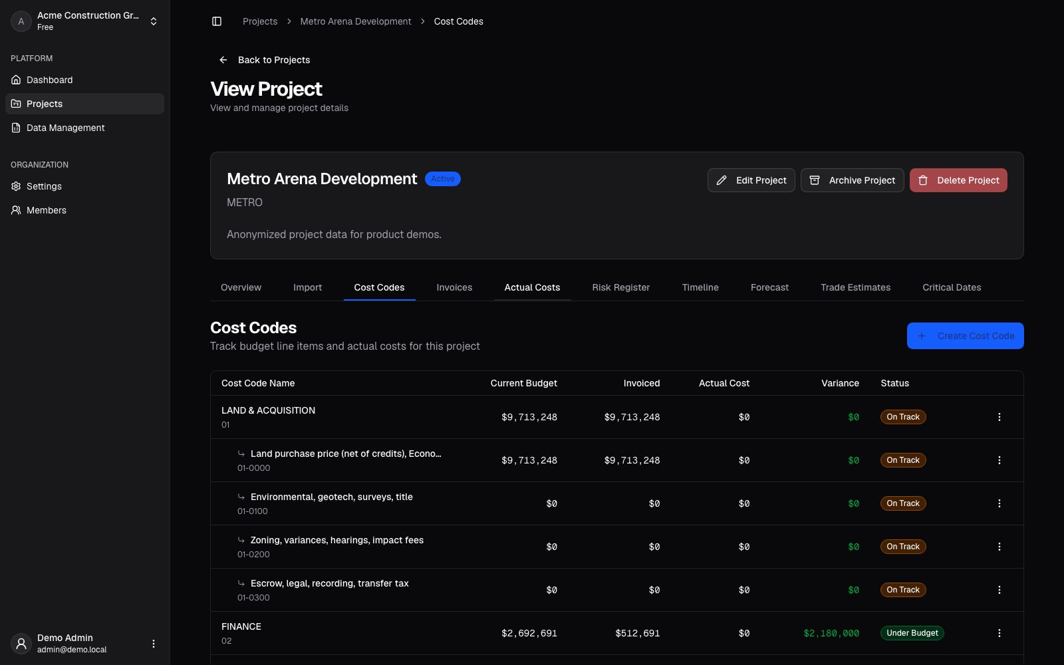Click the Invoiced column header

pyautogui.click(x=642, y=383)
